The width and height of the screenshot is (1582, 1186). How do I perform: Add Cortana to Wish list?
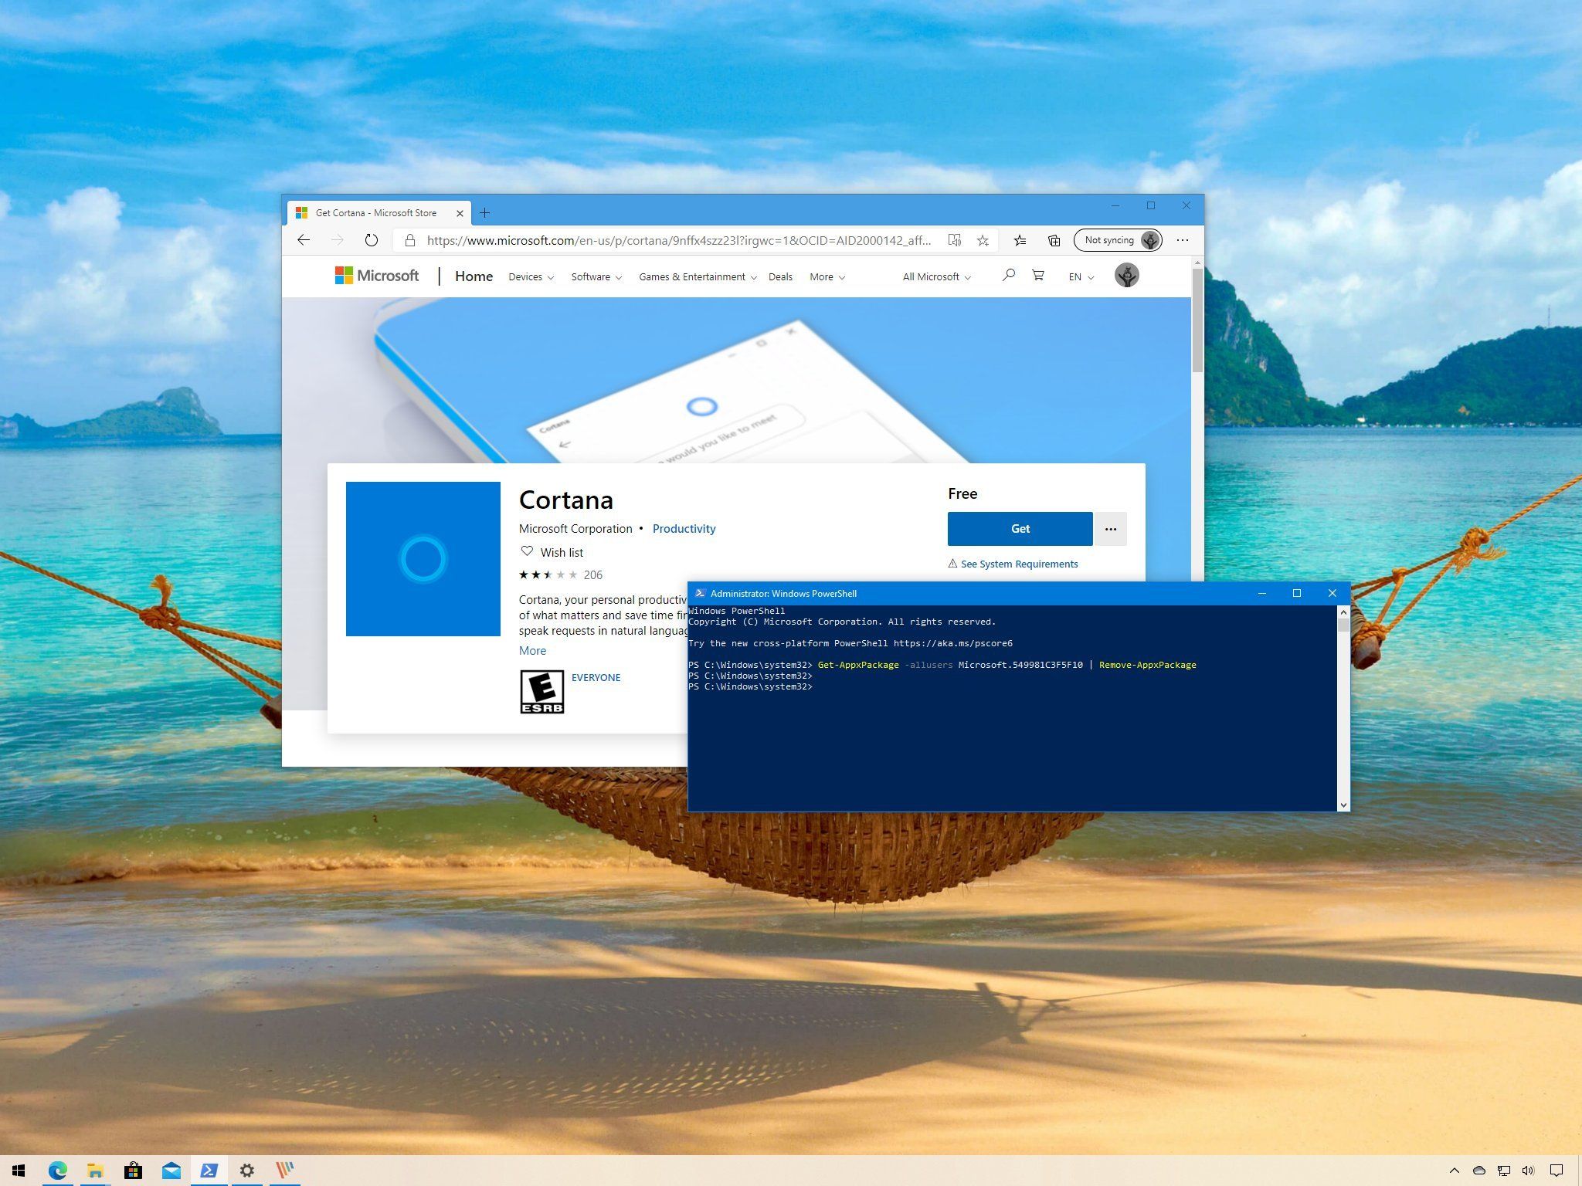click(552, 552)
